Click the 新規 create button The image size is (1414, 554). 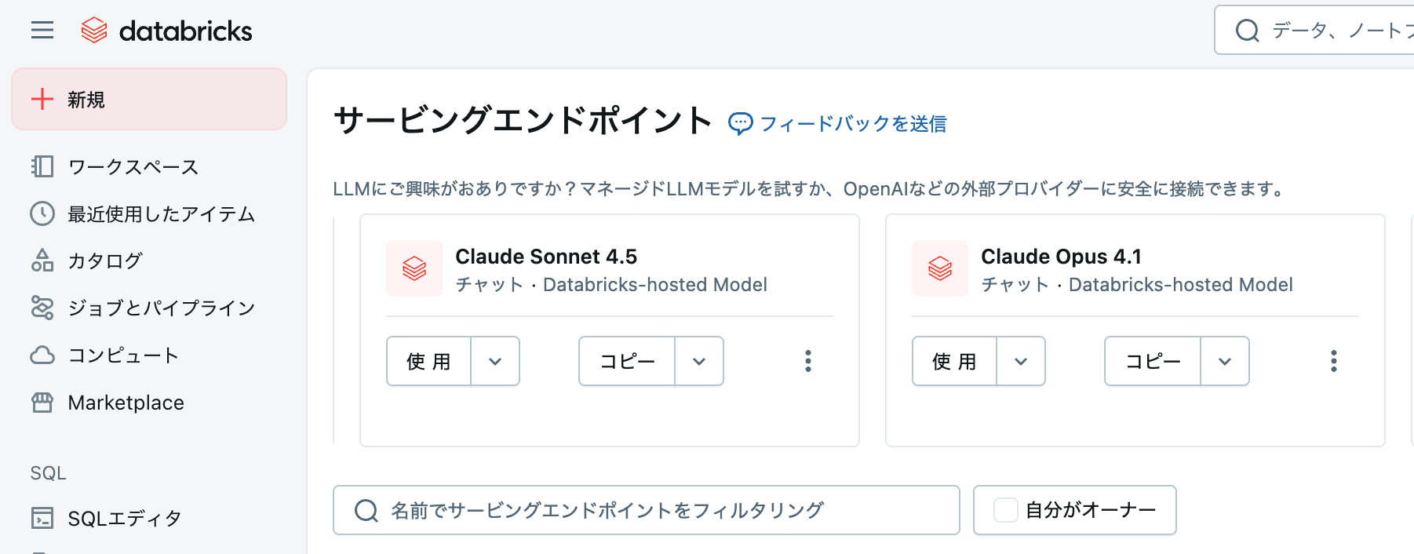(x=149, y=99)
